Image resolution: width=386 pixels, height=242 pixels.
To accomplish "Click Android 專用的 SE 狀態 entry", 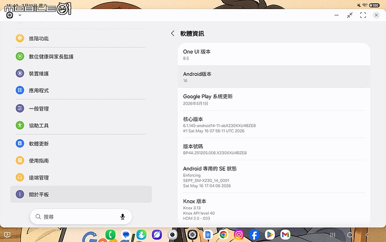I will 274,177.
